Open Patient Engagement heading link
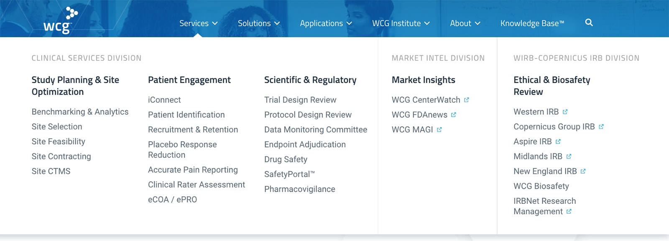Image resolution: width=669 pixels, height=241 pixels. click(189, 80)
